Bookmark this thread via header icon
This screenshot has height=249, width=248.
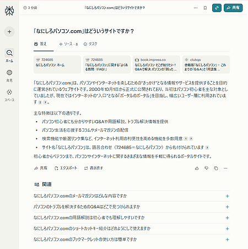pos(205,8)
